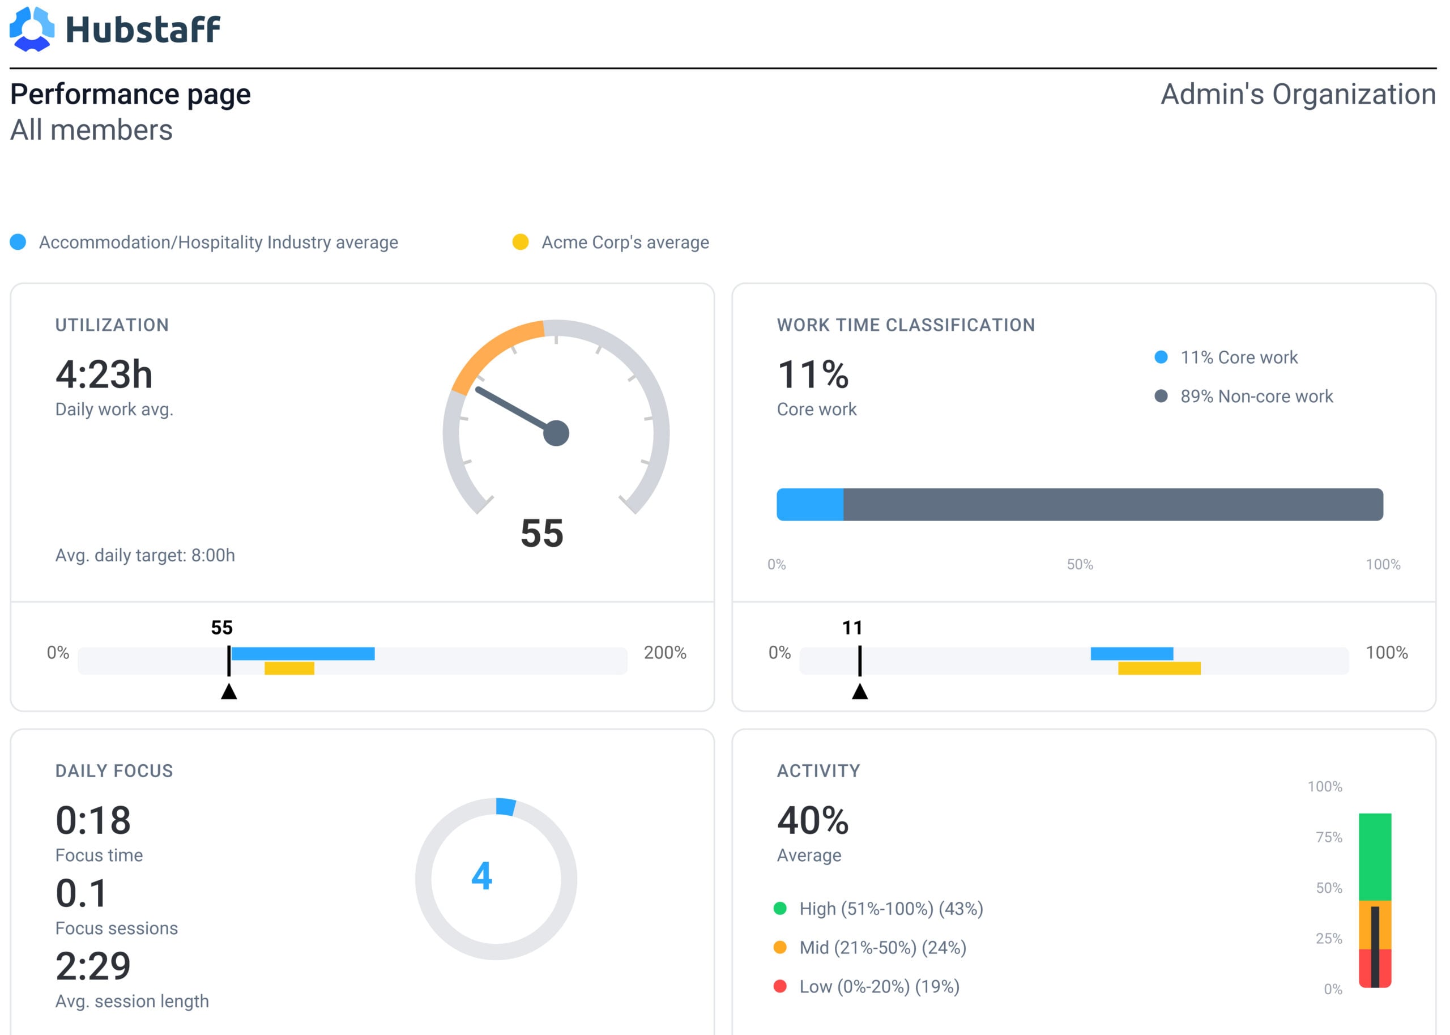Click the green High activity legend dot
This screenshot has width=1450, height=1035.
pos(780,909)
